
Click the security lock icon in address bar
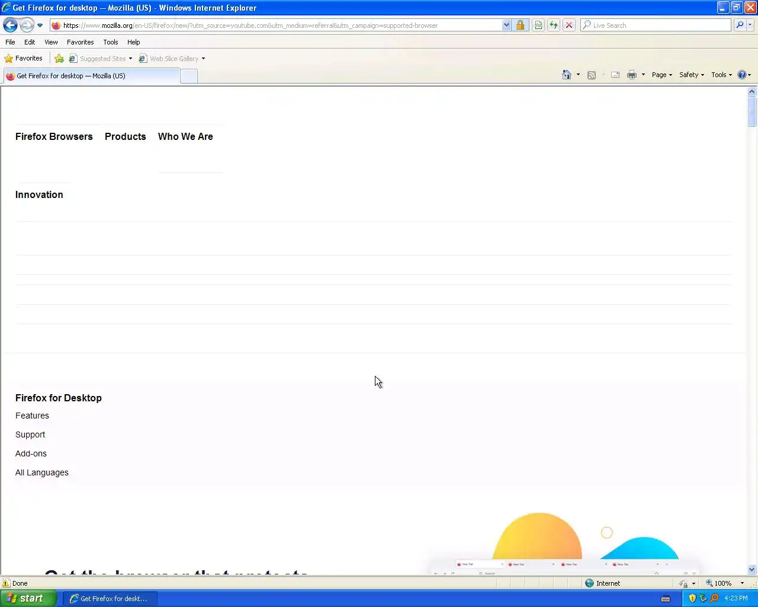(x=520, y=25)
